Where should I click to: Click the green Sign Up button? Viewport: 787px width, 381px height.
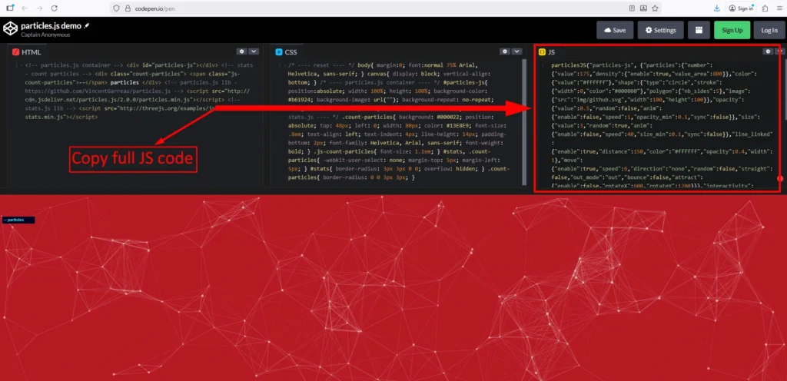(732, 30)
